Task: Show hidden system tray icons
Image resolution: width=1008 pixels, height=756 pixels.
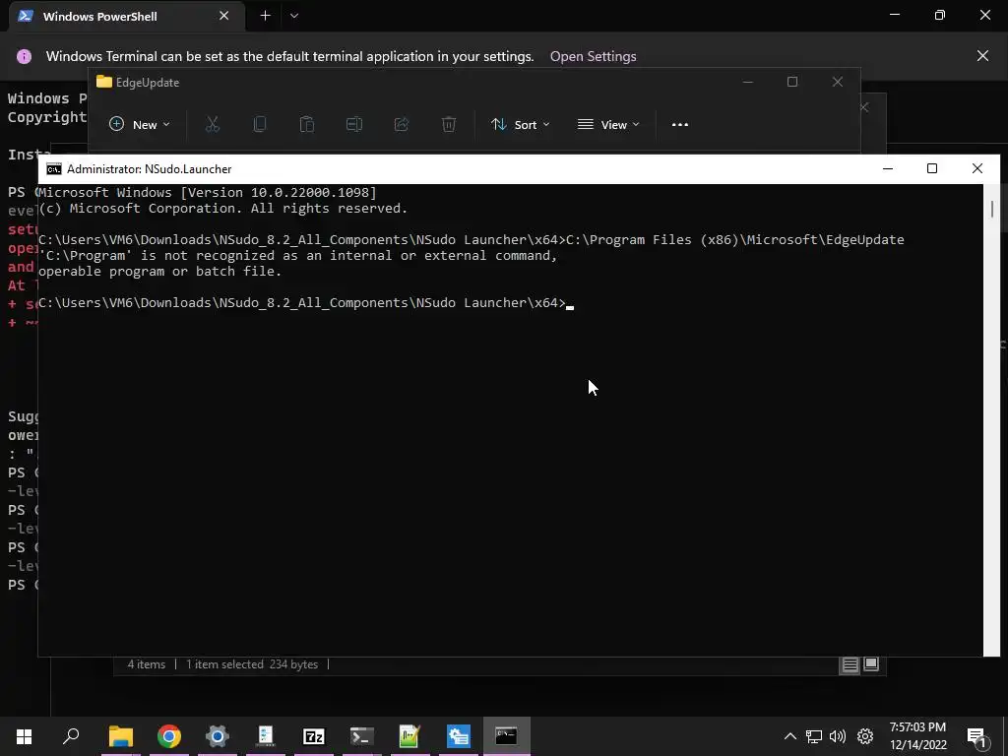Action: [790, 736]
